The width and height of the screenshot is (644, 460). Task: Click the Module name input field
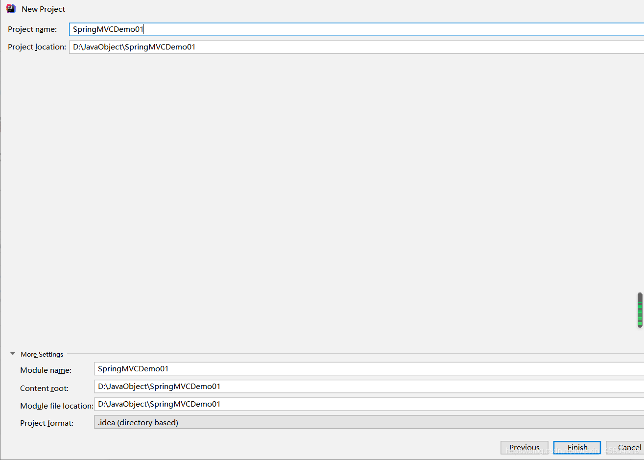pos(369,369)
